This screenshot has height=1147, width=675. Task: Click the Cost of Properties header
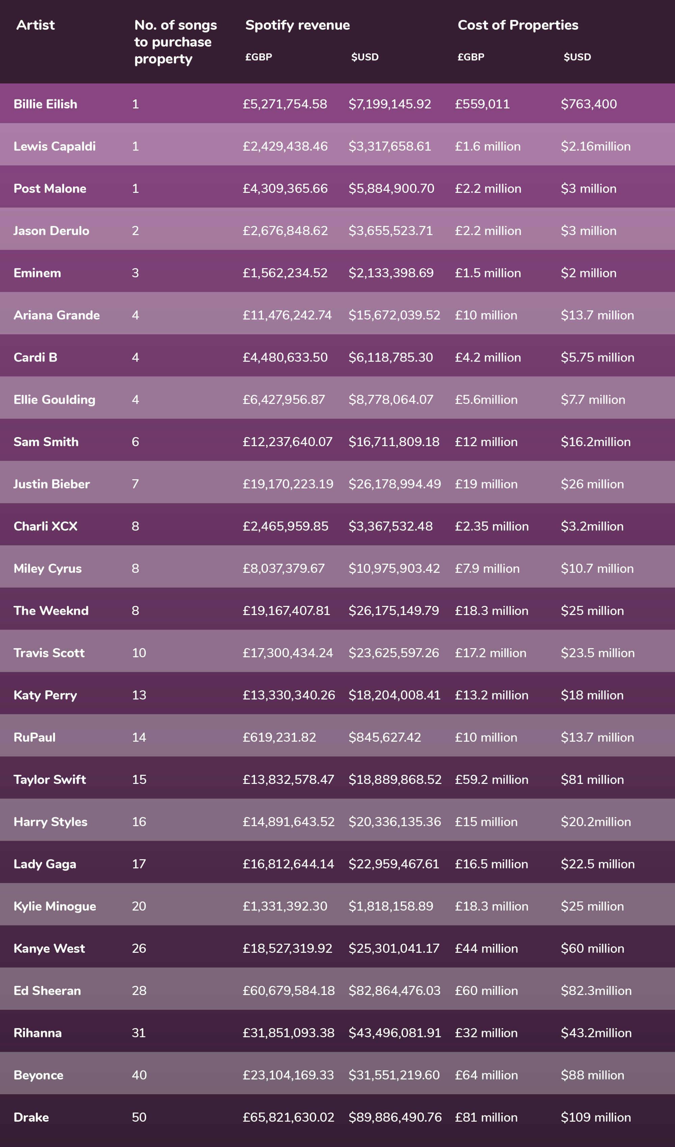click(518, 25)
